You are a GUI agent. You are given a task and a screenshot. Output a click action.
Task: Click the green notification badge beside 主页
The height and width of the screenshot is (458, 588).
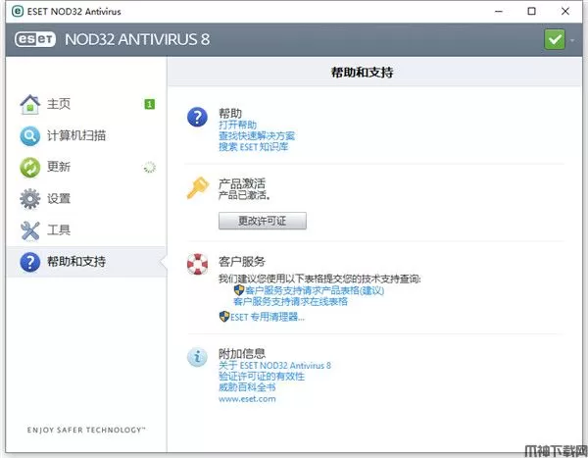(149, 104)
